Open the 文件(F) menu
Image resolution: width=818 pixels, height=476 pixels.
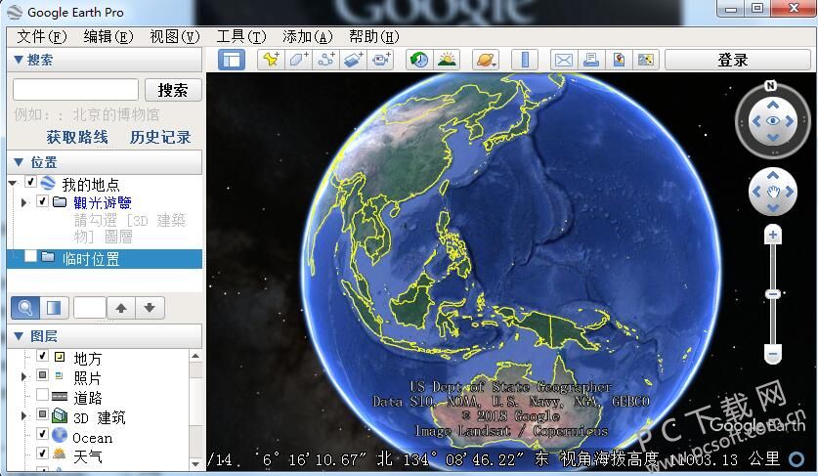(42, 36)
